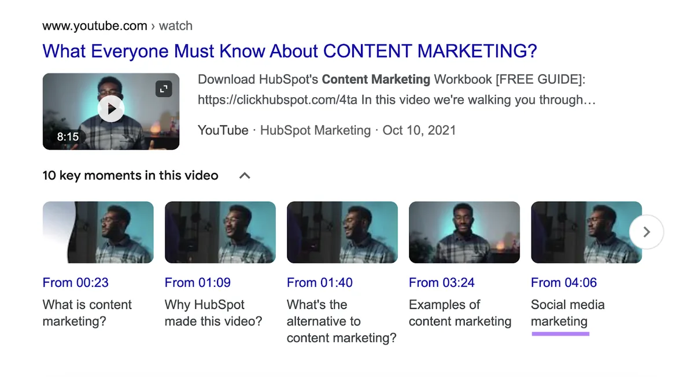Open the 'Why HubSpot made this video?' thumbnail
Viewport: 694px width, 377px height.
coord(220,232)
